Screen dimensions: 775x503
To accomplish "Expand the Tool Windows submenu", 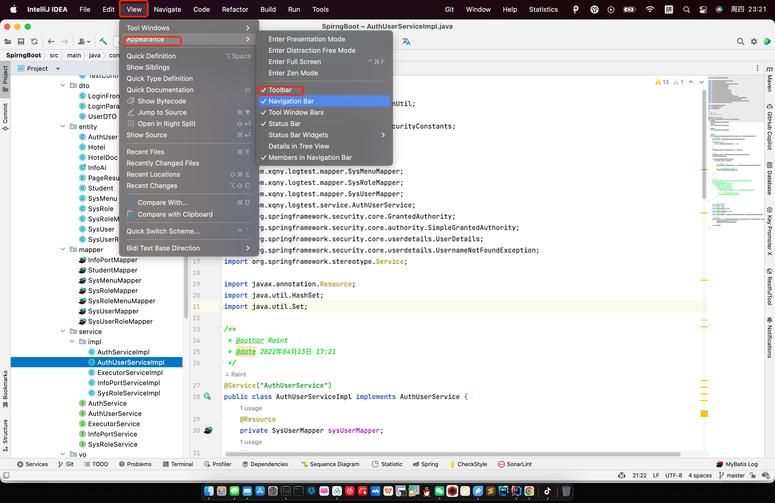I will click(x=189, y=28).
